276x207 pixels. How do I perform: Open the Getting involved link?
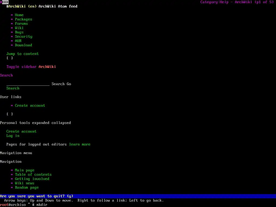pyautogui.click(x=32, y=179)
